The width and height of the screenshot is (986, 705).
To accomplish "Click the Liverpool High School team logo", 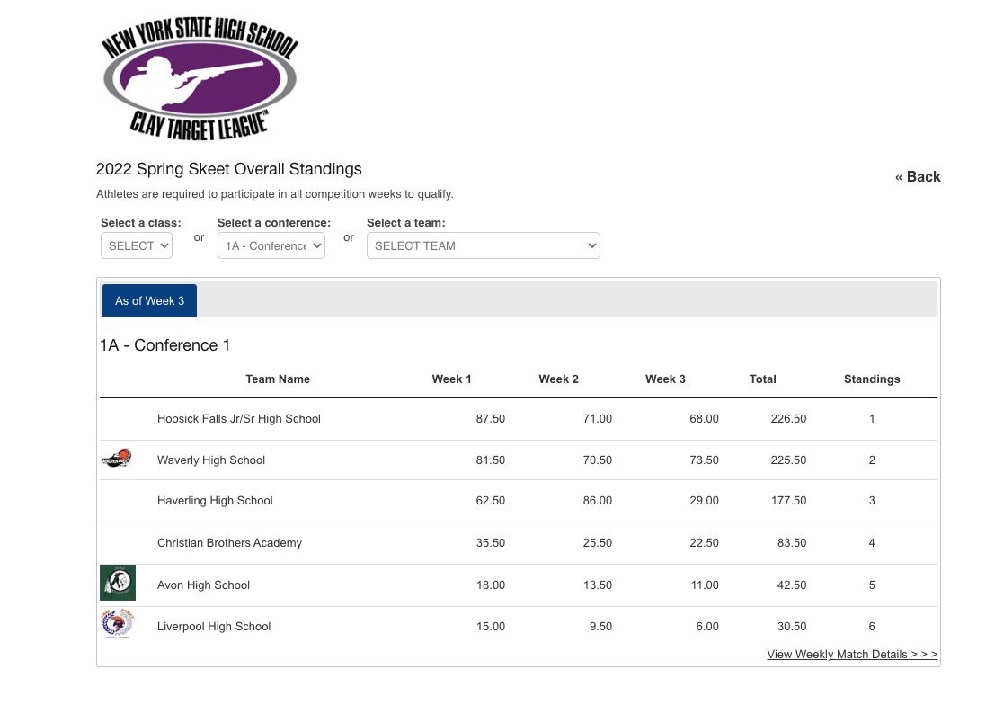I will [x=118, y=624].
